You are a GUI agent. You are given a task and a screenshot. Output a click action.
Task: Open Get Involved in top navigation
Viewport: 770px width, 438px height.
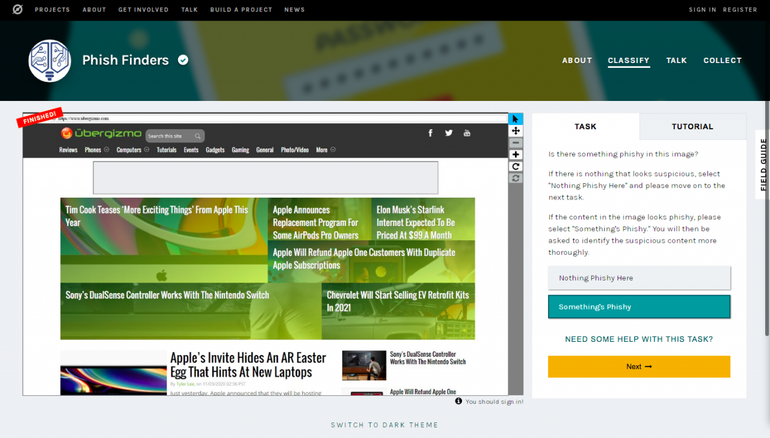143,10
